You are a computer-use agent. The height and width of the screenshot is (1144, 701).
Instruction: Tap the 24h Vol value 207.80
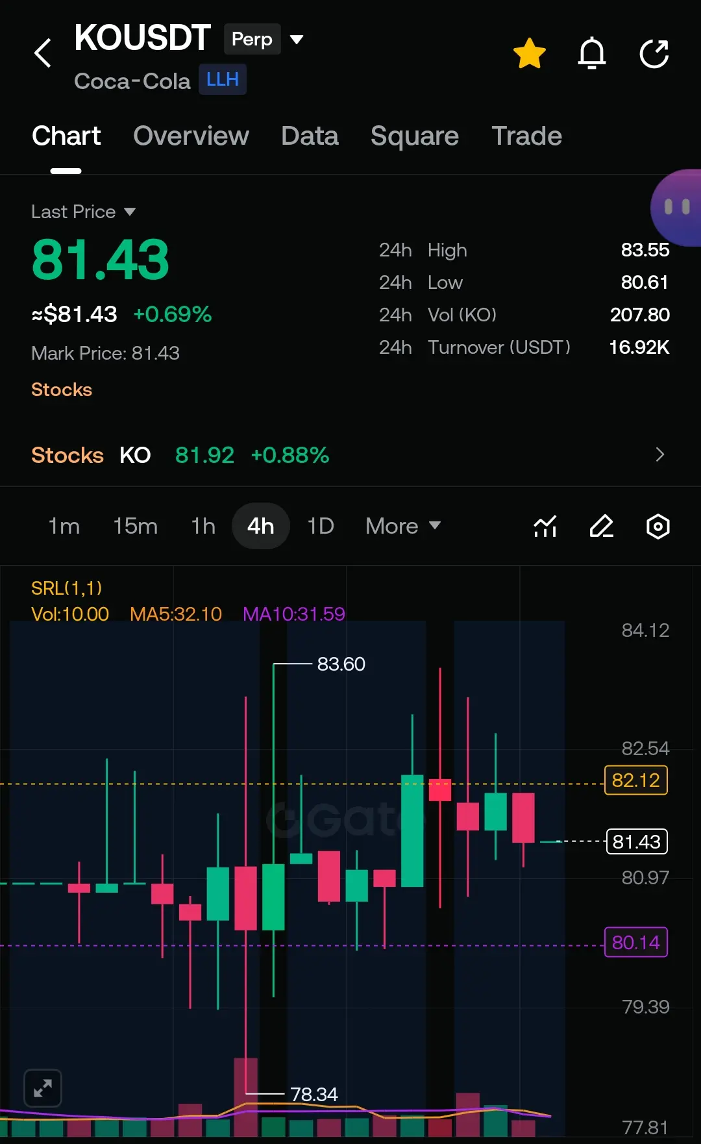pyautogui.click(x=640, y=315)
